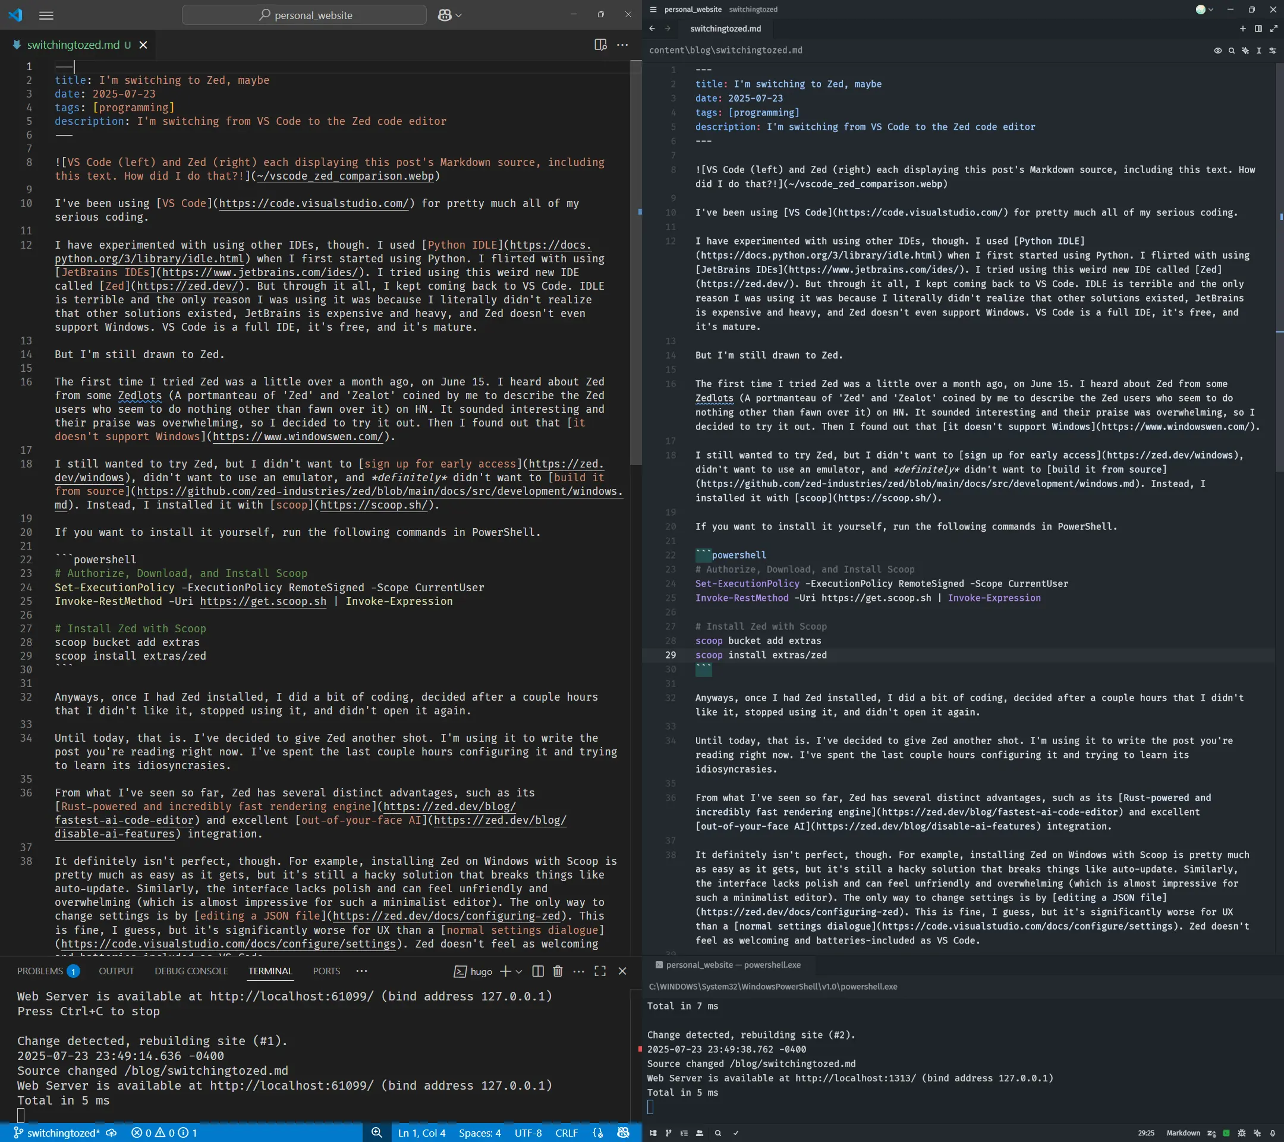Toggle Copilot status icon in VS Code status bar
Viewport: 1284px width, 1142px height.
click(x=623, y=1132)
